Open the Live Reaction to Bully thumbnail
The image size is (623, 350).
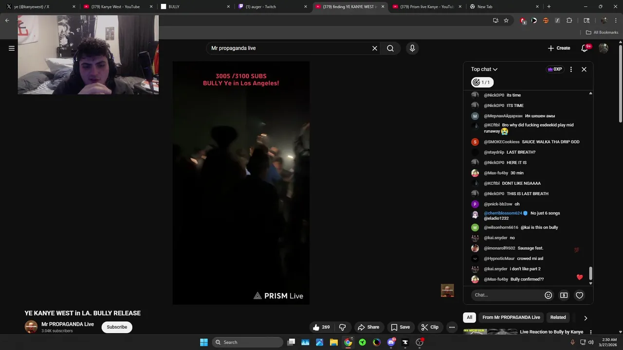490,332
